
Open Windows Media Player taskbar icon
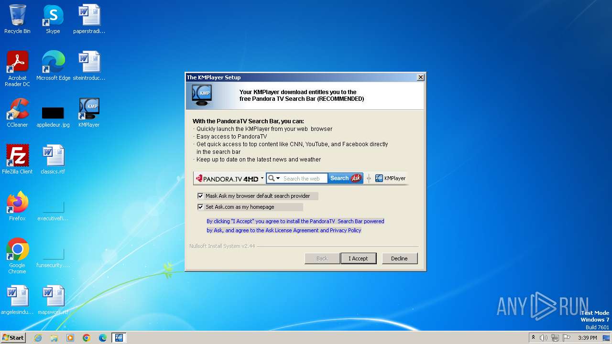[70, 338]
